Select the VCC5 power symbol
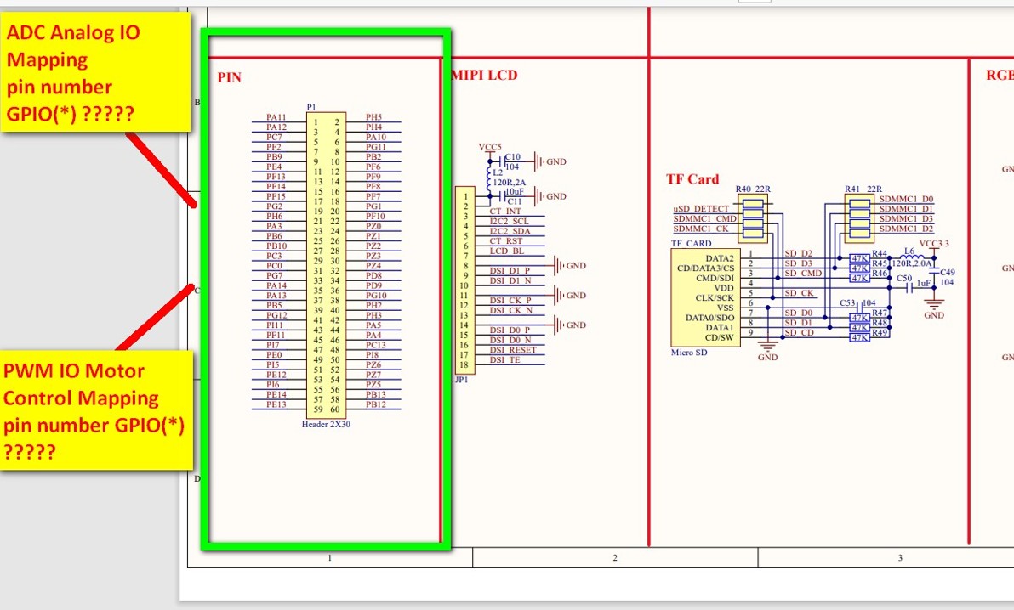 pyautogui.click(x=489, y=150)
